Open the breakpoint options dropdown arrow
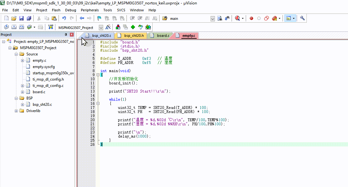Screen dimensions: 348x187 tap(279, 19)
